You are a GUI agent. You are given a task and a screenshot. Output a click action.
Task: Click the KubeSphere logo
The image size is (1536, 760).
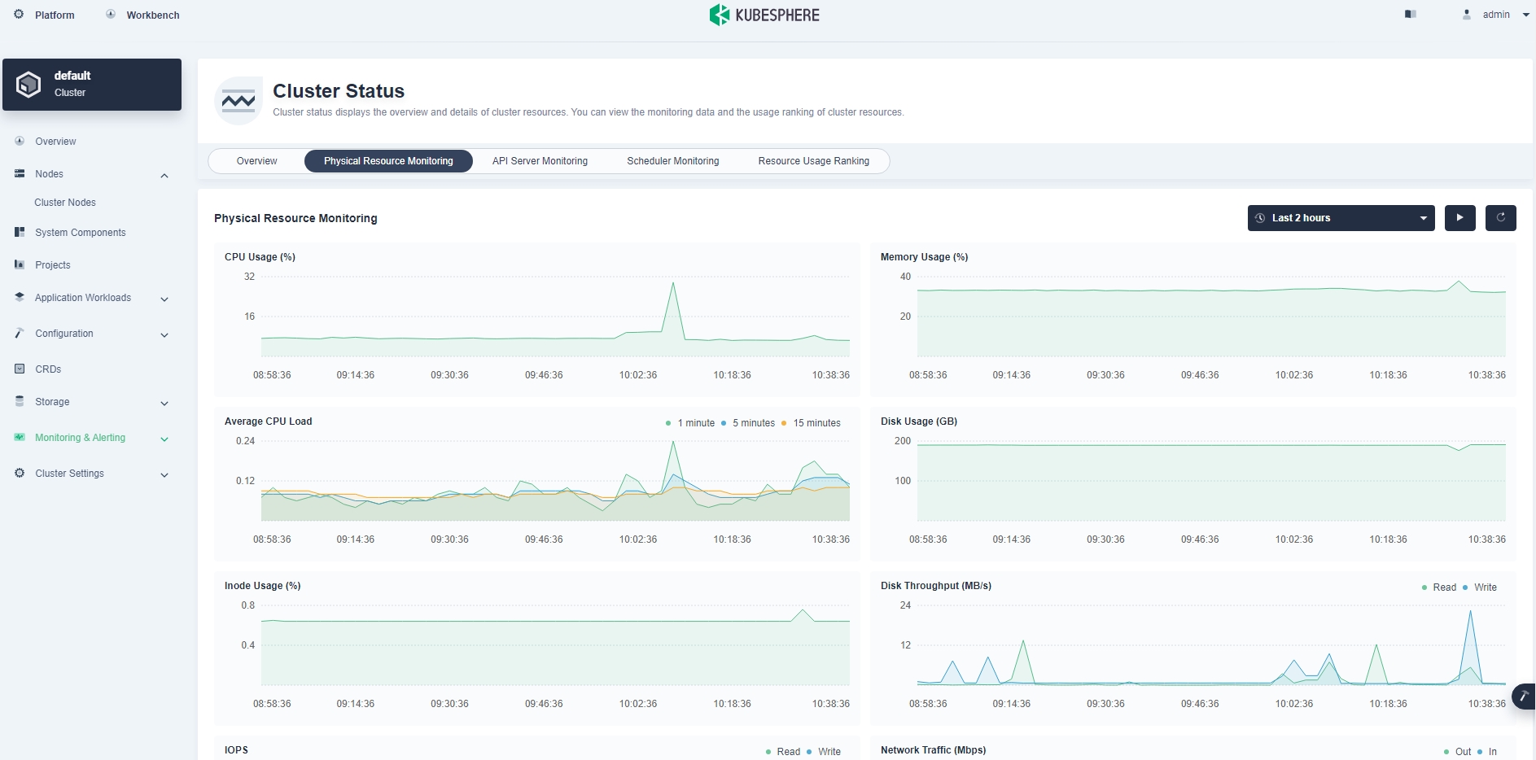pos(764,15)
